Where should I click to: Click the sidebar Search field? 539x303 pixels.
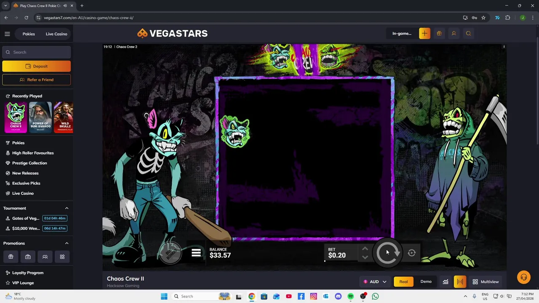[x=36, y=52]
